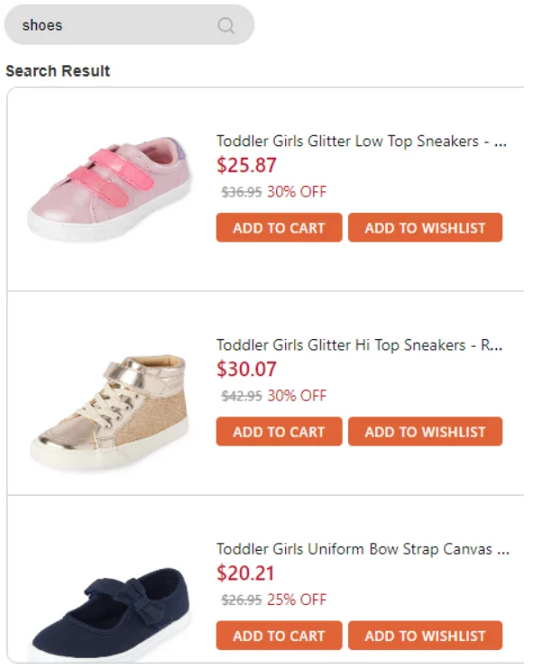
Task: Focus the search field containing 'shoes'
Action: point(129,24)
